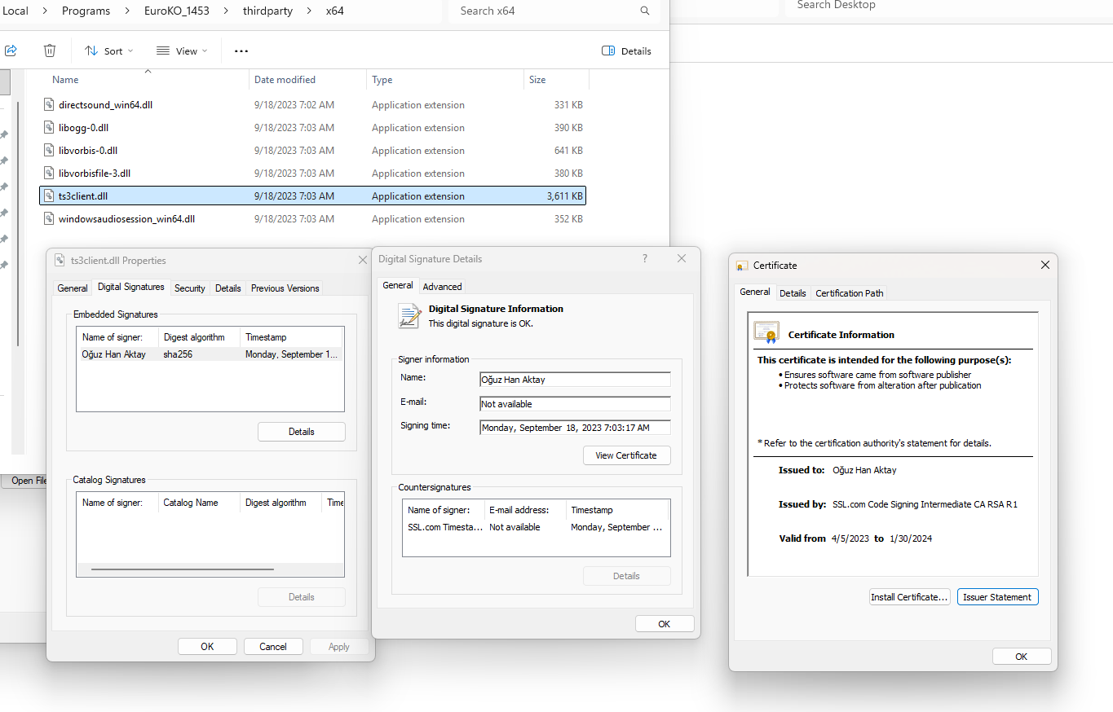This screenshot has height=712, width=1113.
Task: Click the windowsaudiosession_win64.dll file icon
Action: coord(48,219)
